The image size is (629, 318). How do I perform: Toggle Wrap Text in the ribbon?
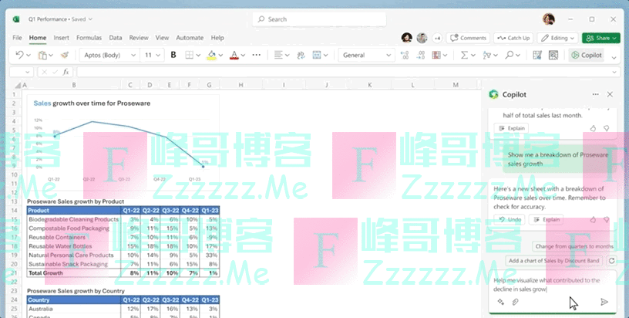tap(301, 55)
